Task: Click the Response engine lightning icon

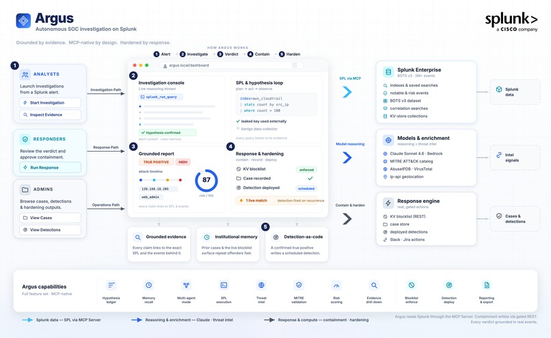Action: 388,203
